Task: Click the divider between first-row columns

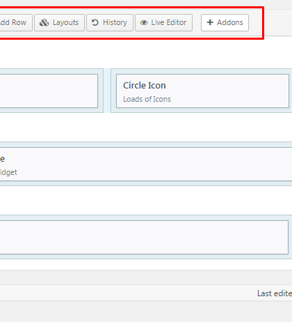Action: pyautogui.click(x=107, y=91)
